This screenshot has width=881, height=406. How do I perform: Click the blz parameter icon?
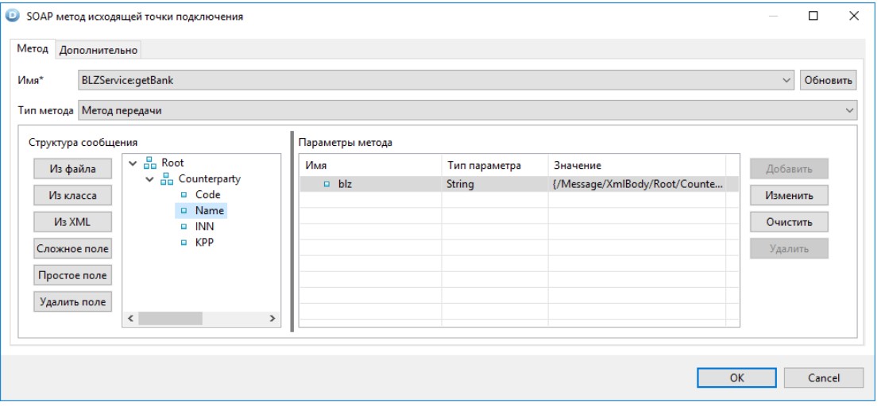(327, 185)
